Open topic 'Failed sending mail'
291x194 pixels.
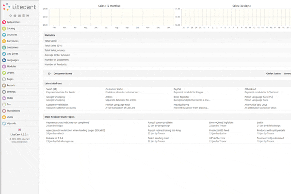point(158,138)
